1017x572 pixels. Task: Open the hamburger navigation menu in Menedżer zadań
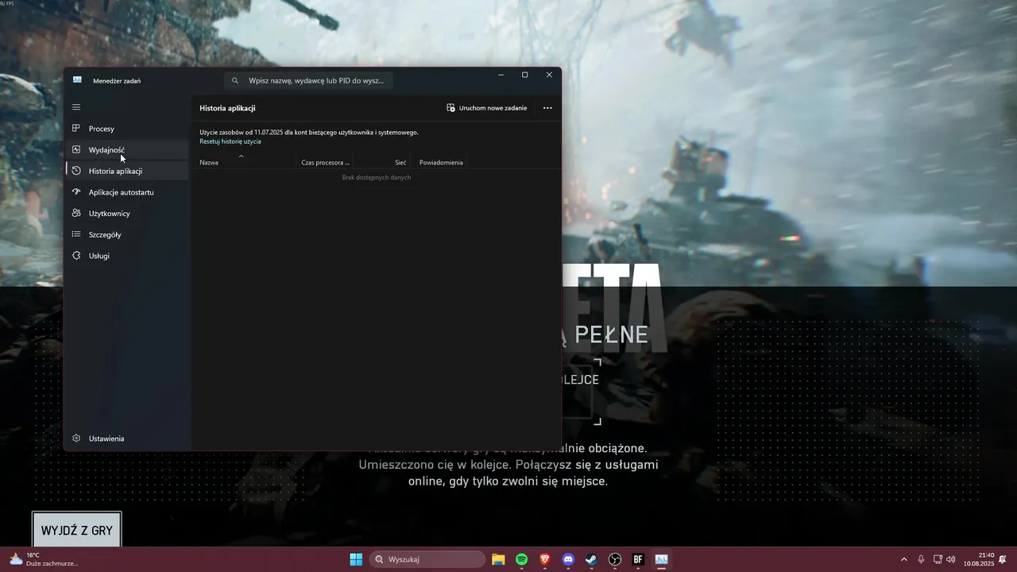[x=76, y=107]
